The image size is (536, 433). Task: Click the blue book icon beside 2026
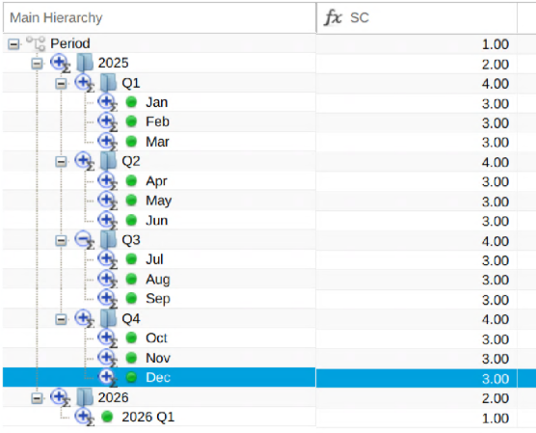85,397
